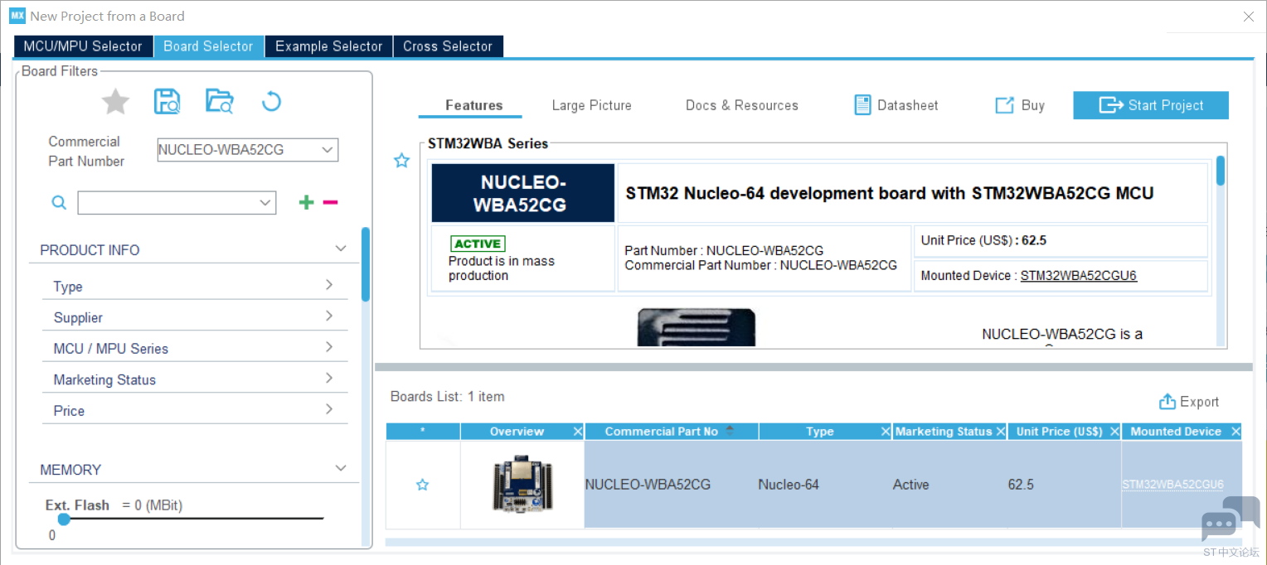
Task: Expand the Marketing Status filter
Action: coord(329,378)
